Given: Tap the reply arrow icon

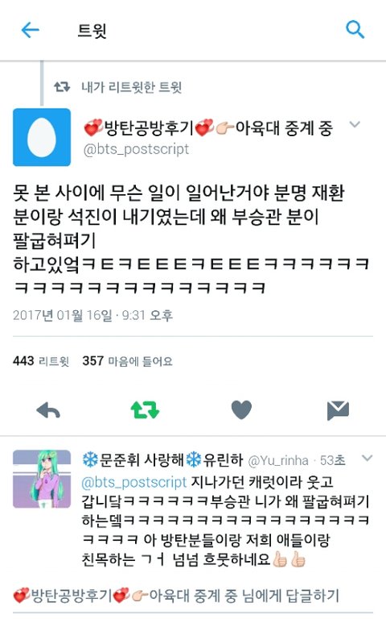Looking at the screenshot, I should pyautogui.click(x=48, y=410).
